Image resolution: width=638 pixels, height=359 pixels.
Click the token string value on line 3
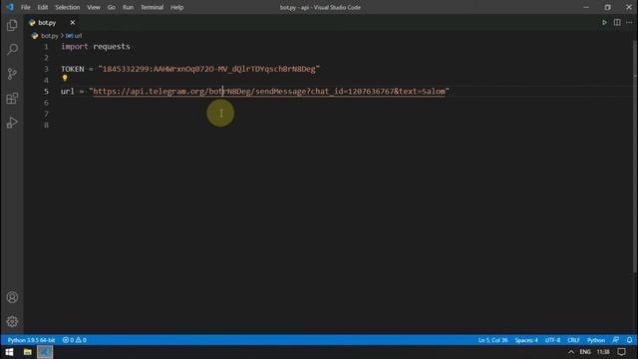[209, 69]
